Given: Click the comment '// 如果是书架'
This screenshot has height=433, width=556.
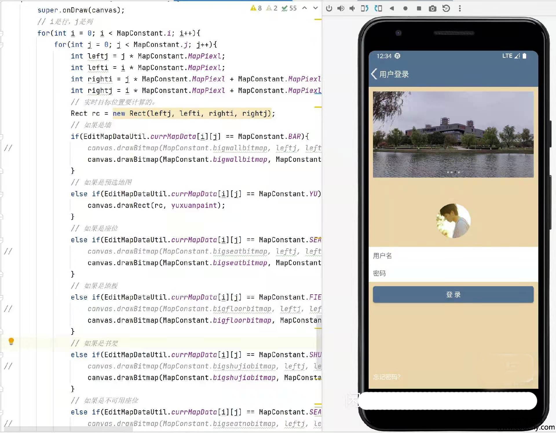Looking at the screenshot, I should click(x=94, y=343).
